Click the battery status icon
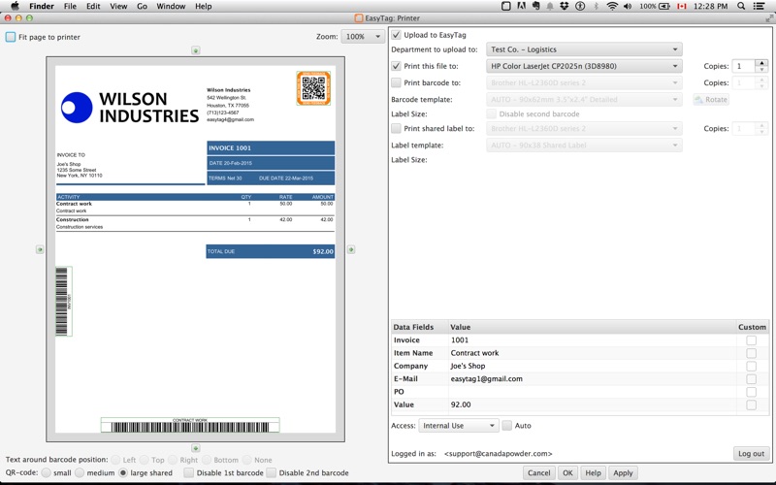776x485 pixels. (x=664, y=6)
